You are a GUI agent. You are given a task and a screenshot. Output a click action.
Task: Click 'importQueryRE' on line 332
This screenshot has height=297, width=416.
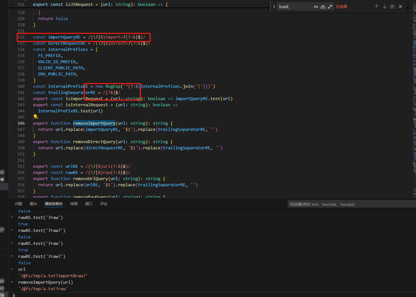[64, 37]
